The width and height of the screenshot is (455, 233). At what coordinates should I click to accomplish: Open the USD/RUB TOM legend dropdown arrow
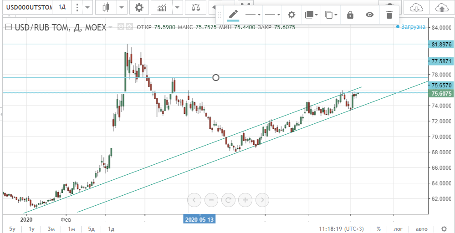coord(110,27)
